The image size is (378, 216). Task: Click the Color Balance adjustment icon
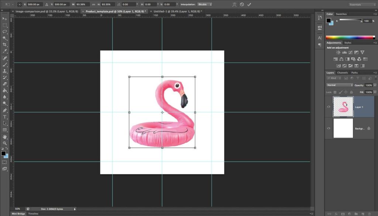point(341,59)
